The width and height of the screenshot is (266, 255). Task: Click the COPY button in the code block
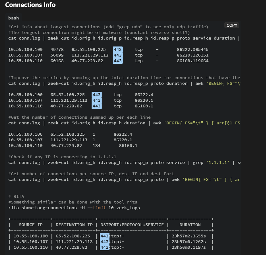point(232,25)
